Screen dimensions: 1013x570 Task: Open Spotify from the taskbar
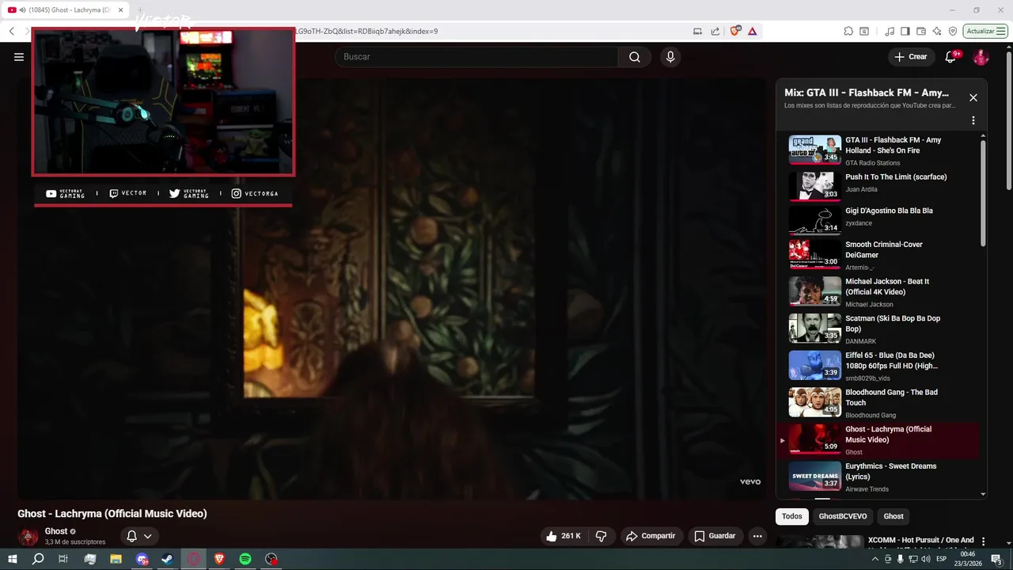coord(245,559)
